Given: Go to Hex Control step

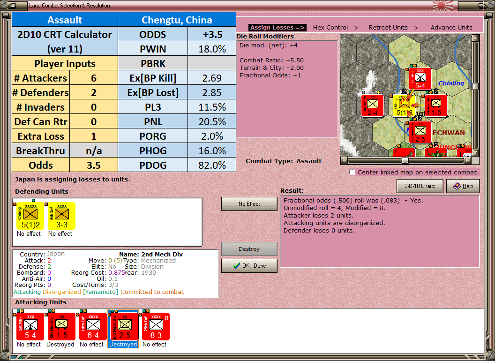Looking at the screenshot, I should pyautogui.click(x=335, y=28).
